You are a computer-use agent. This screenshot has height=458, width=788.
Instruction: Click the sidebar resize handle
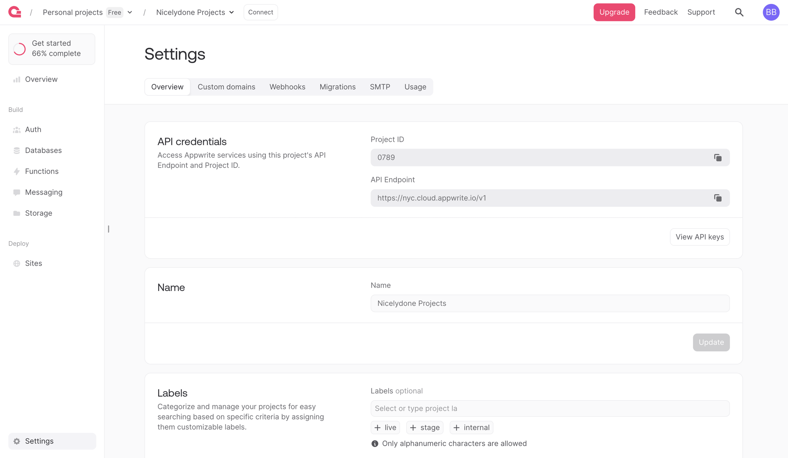click(x=109, y=229)
